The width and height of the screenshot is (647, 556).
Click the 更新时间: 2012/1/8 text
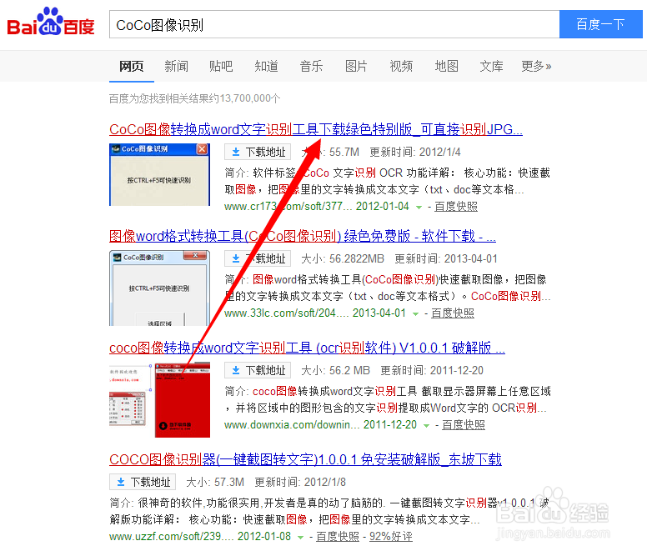(300, 482)
